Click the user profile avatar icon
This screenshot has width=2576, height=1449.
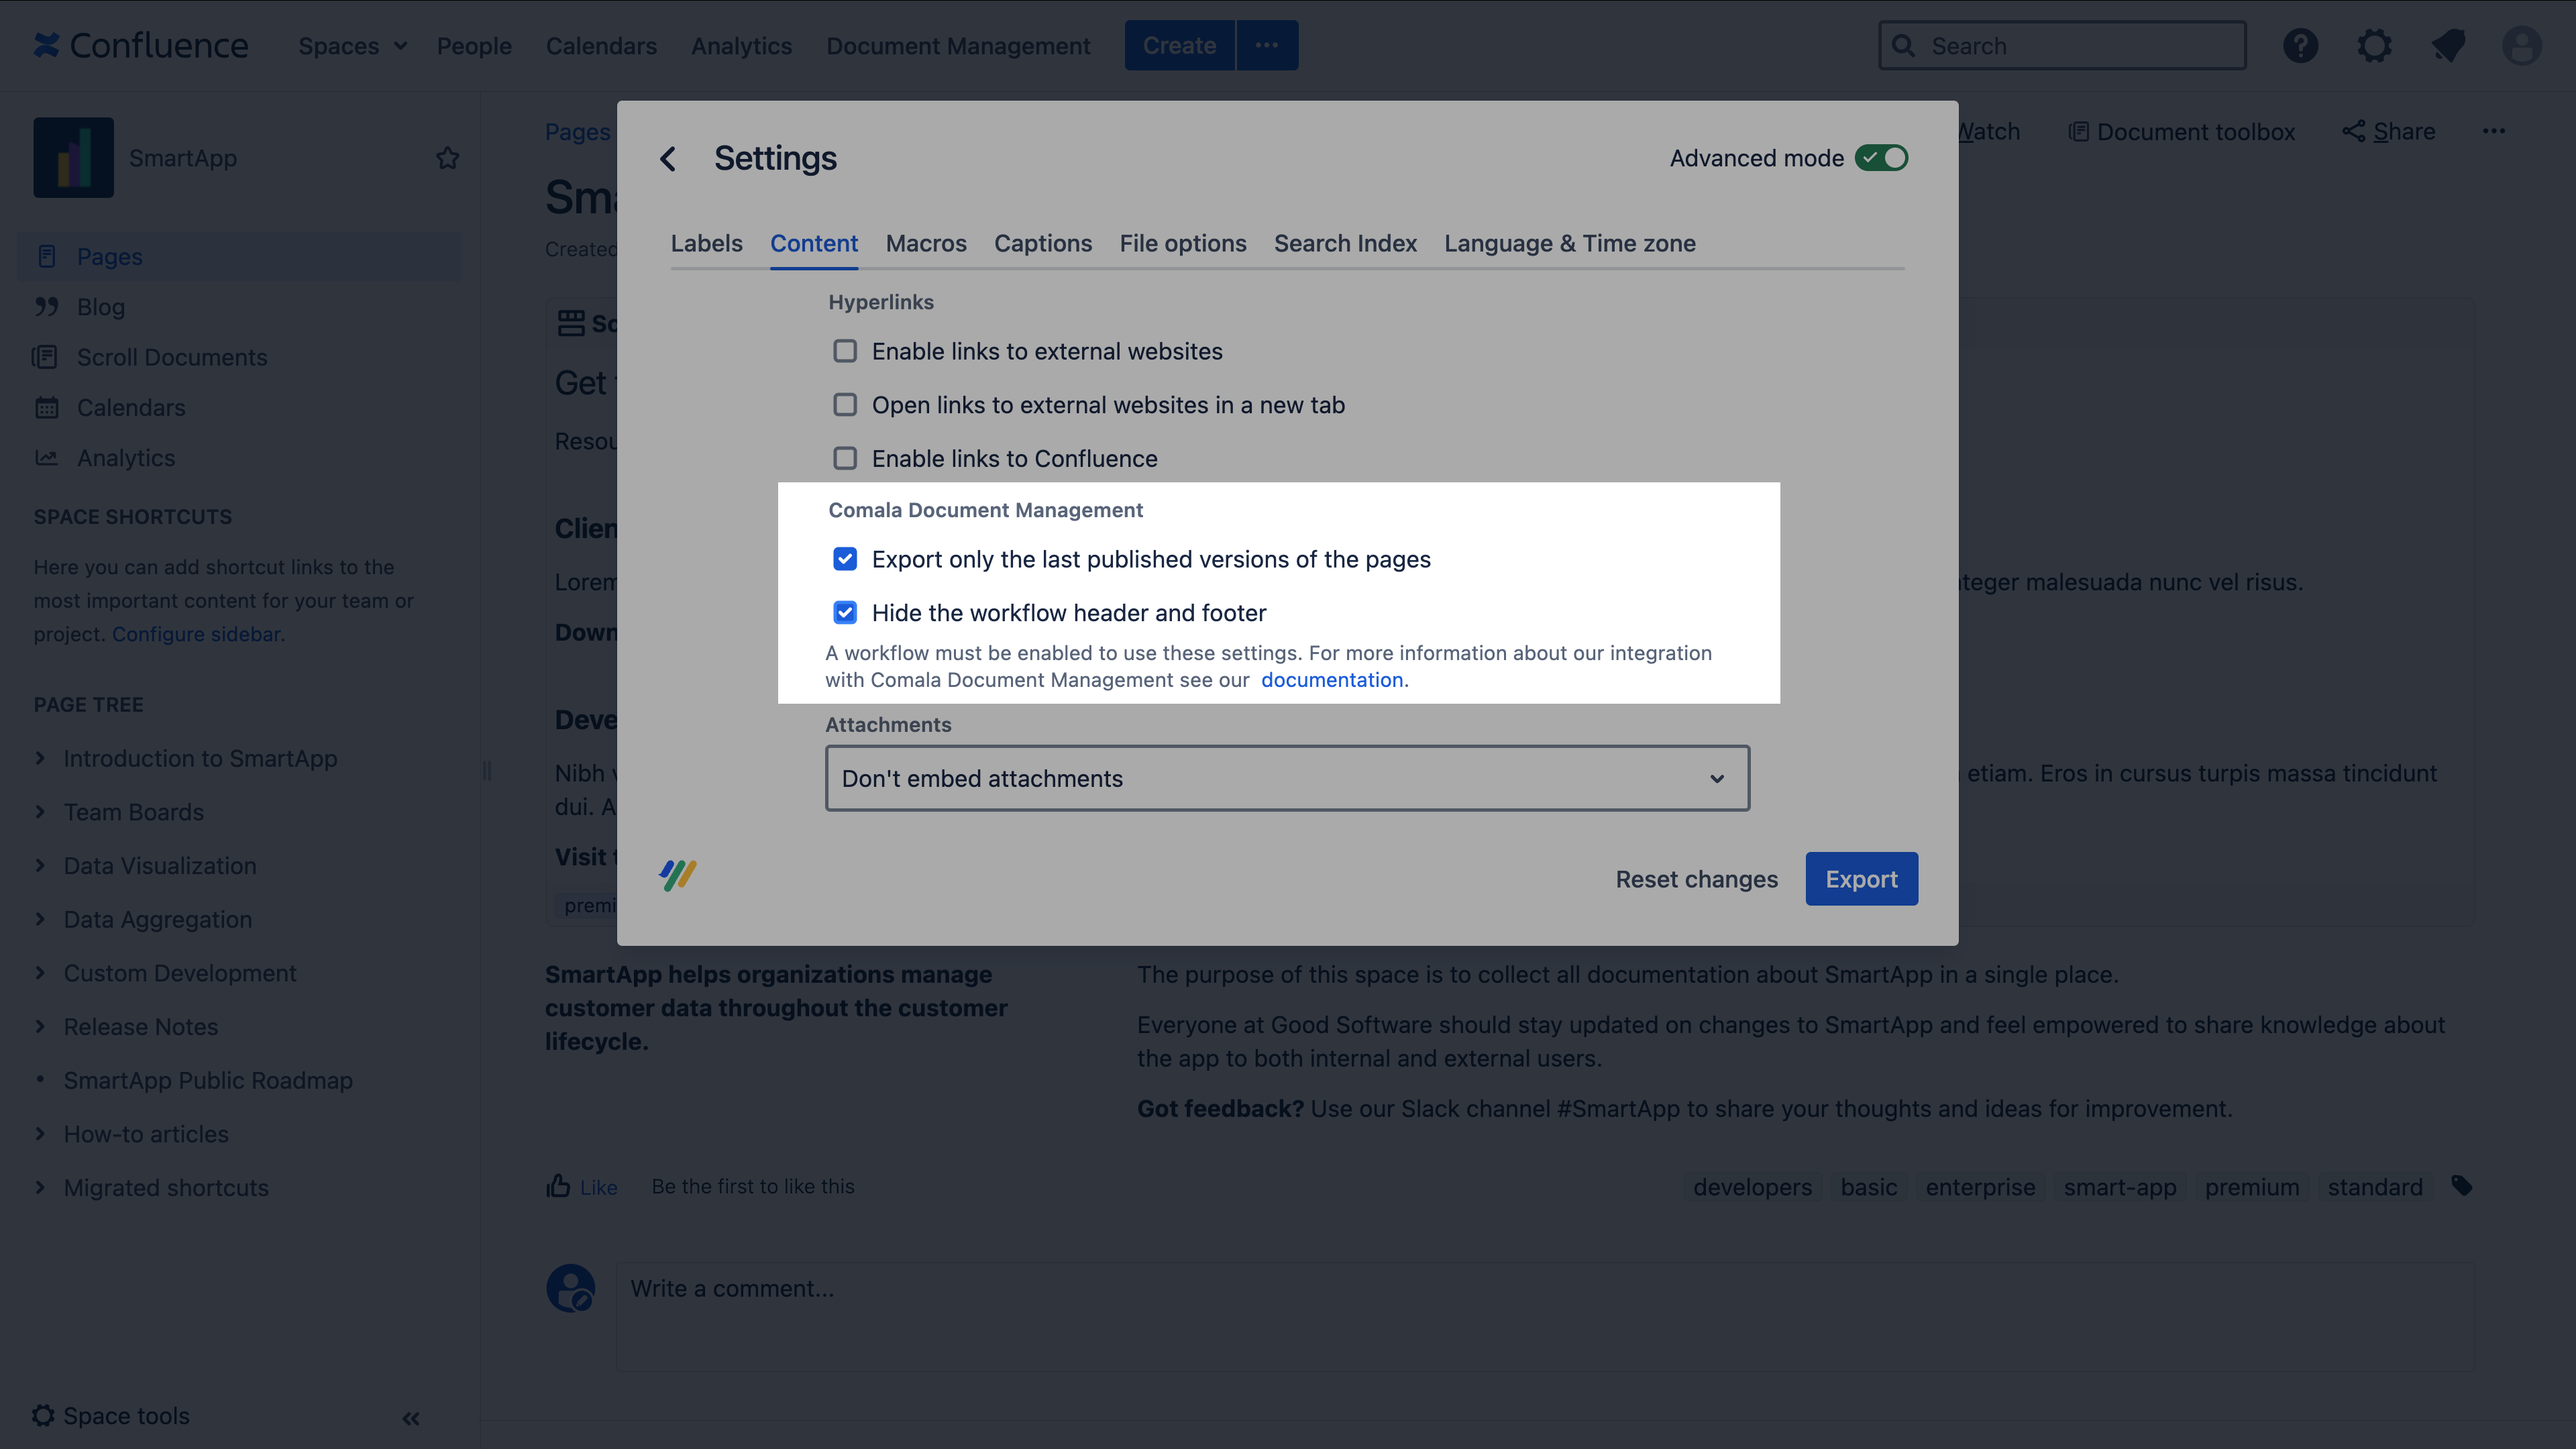2521,46
